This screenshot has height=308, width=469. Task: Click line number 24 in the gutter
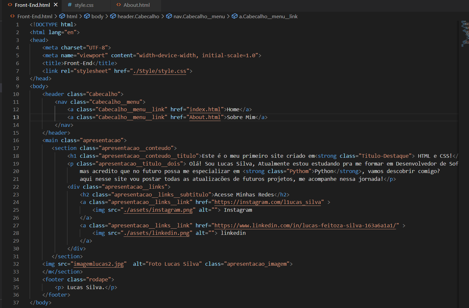(16, 202)
